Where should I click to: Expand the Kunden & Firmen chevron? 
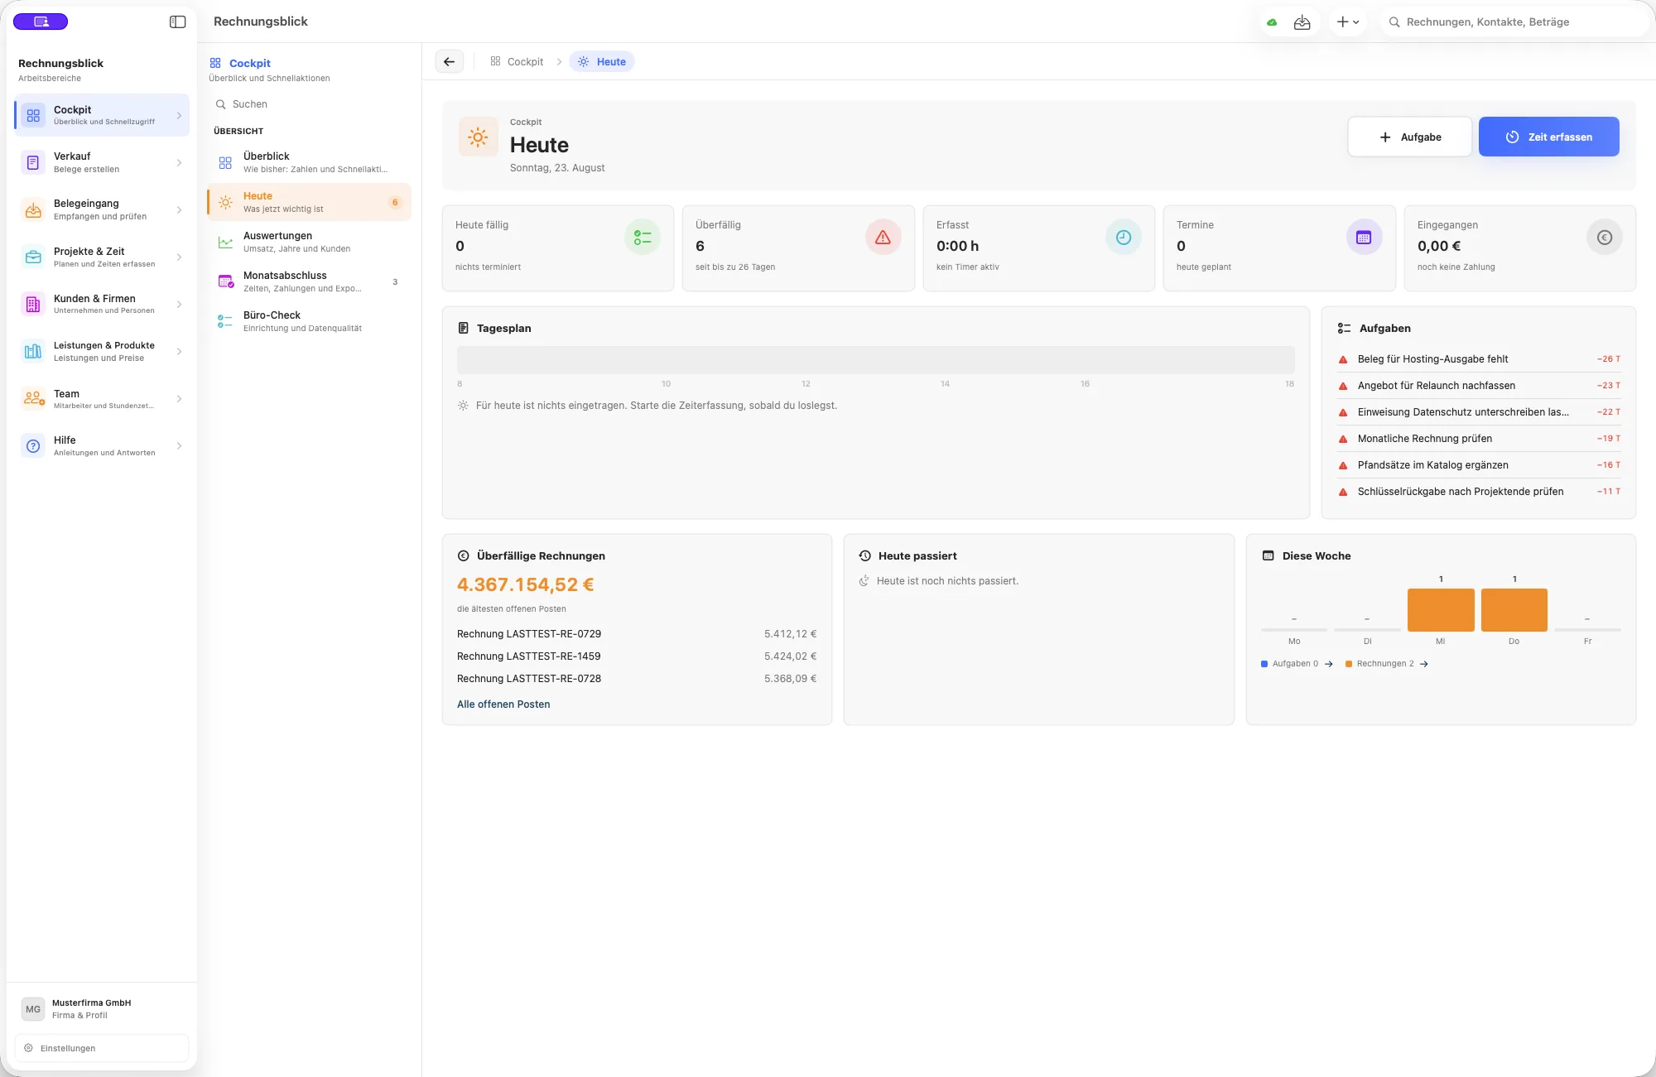pyautogui.click(x=179, y=304)
